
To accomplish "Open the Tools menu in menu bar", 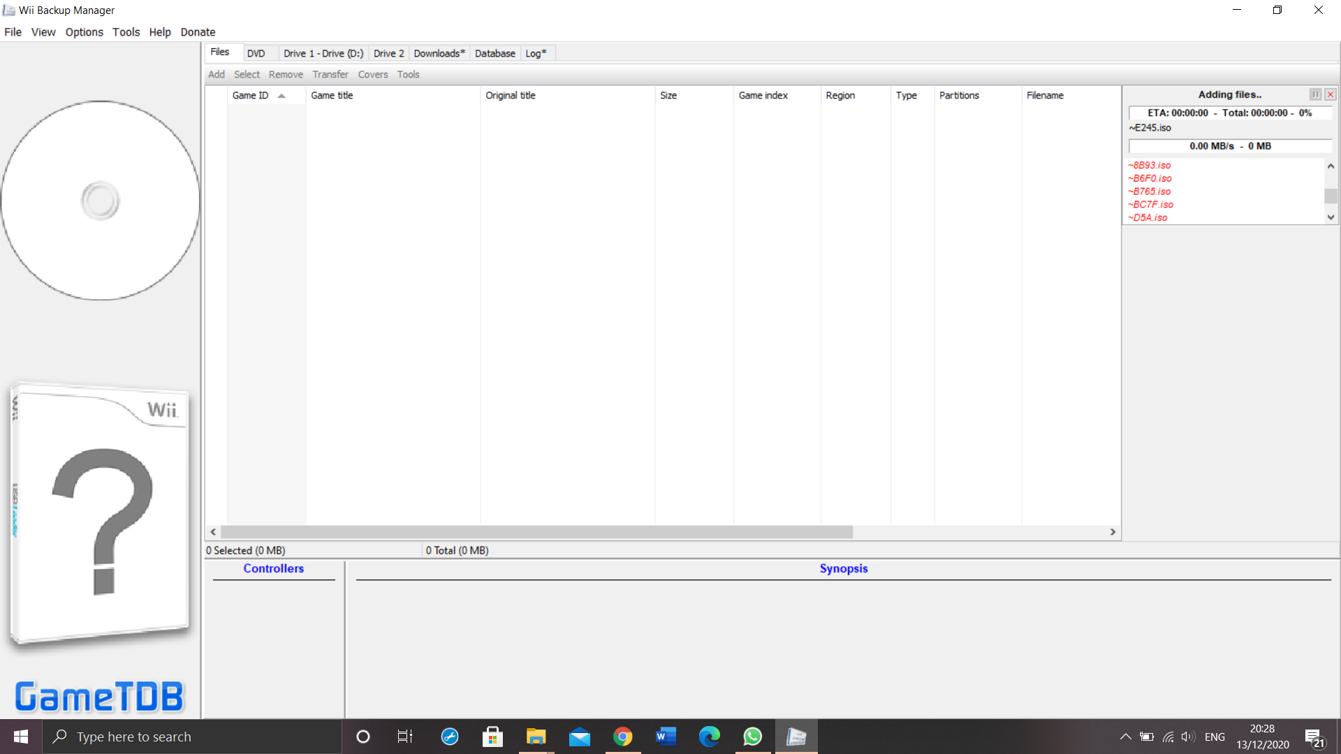I will pyautogui.click(x=126, y=32).
